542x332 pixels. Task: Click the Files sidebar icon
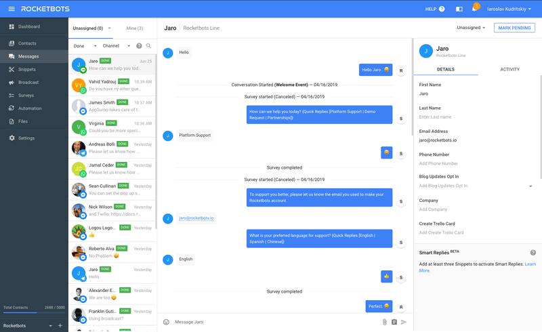pyautogui.click(x=12, y=121)
